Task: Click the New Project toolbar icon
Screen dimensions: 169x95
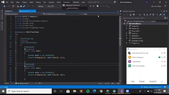Action: 13,6
